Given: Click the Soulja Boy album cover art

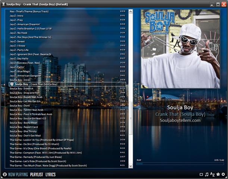Looking at the screenshot, I should (180, 49).
